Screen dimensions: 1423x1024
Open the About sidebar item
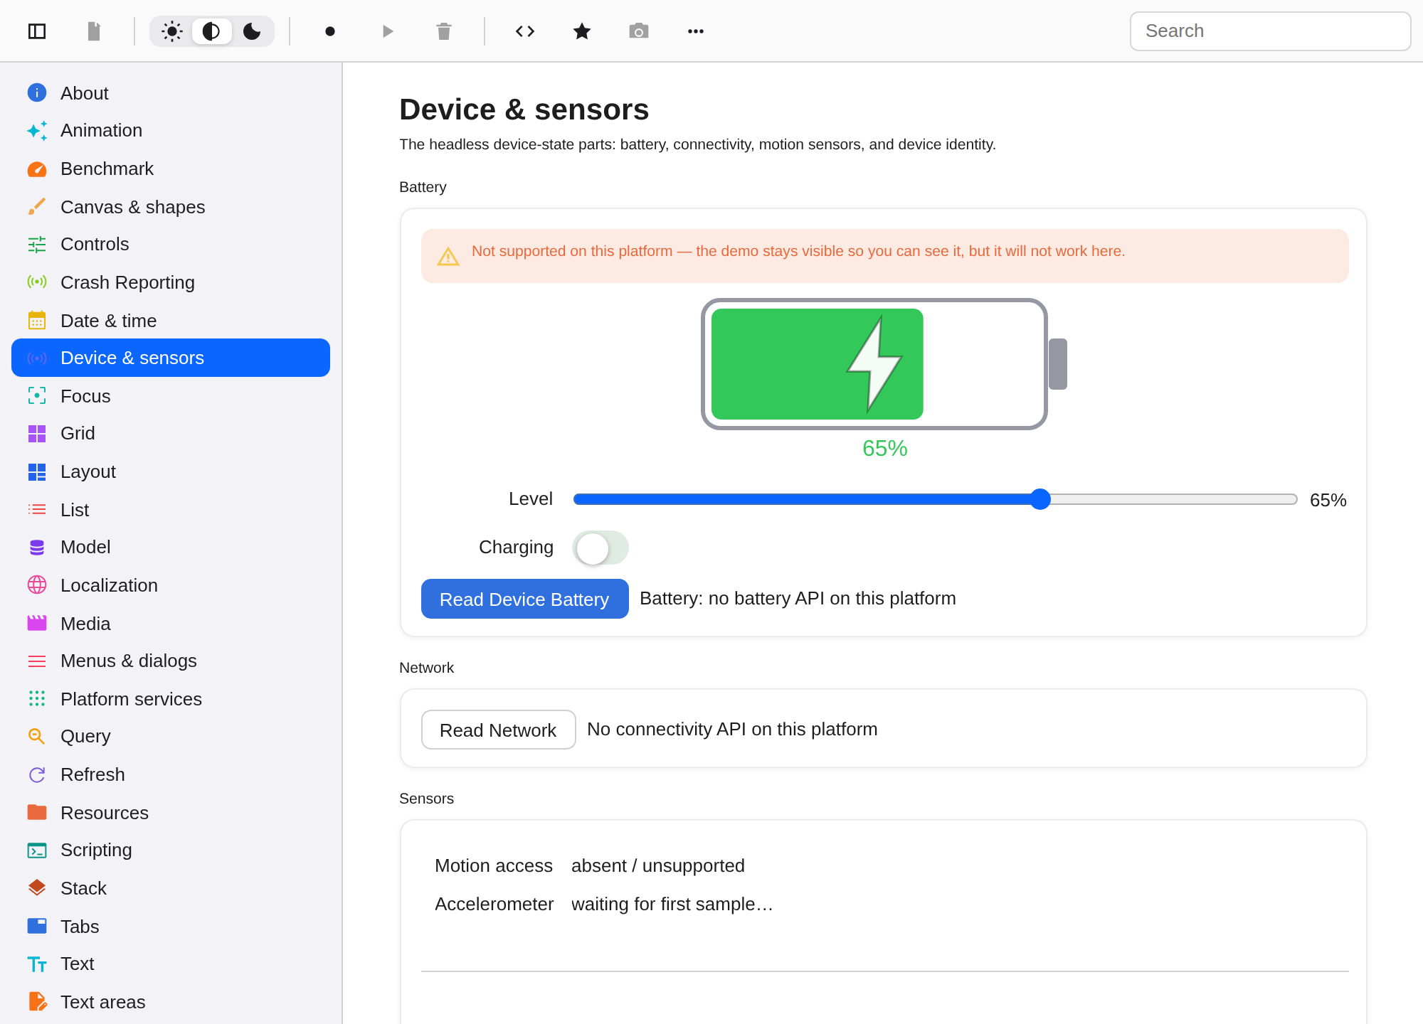coord(171,93)
